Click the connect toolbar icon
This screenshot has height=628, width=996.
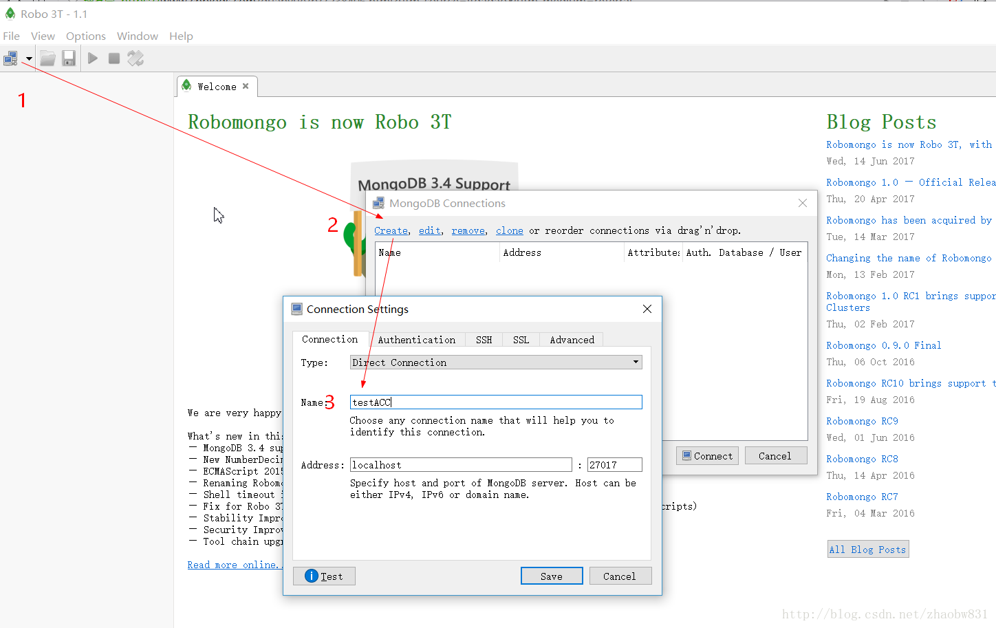click(x=10, y=58)
